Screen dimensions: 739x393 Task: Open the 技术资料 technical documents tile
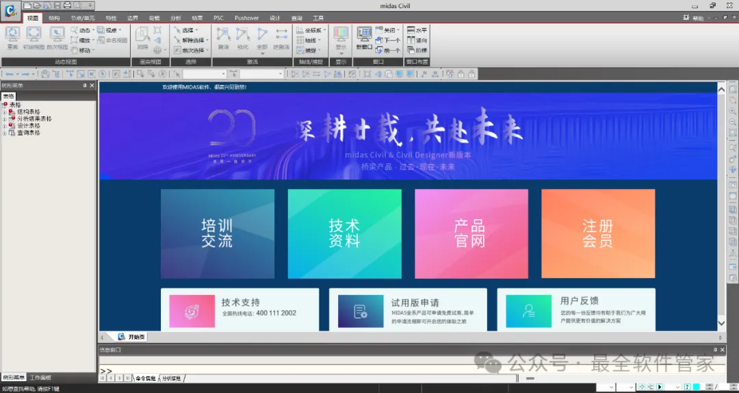pyautogui.click(x=344, y=233)
